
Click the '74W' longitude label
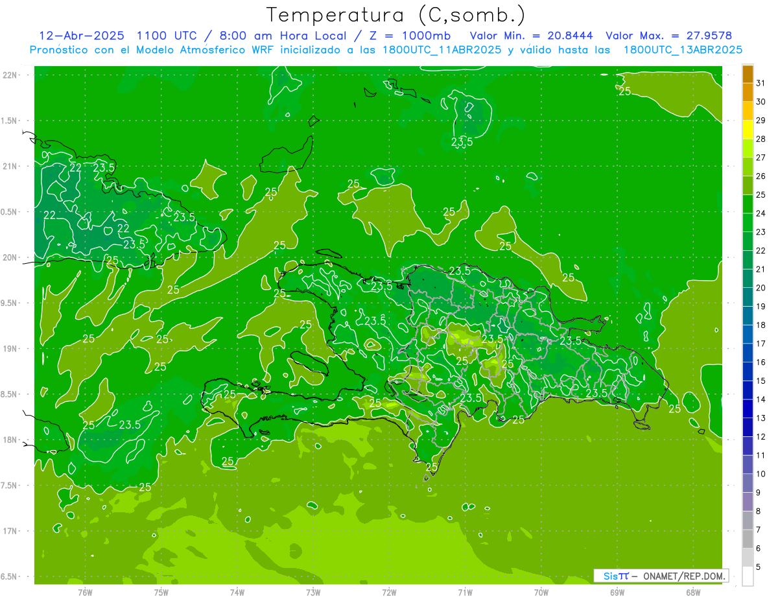(x=237, y=592)
